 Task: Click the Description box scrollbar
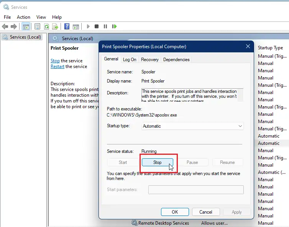240,95
